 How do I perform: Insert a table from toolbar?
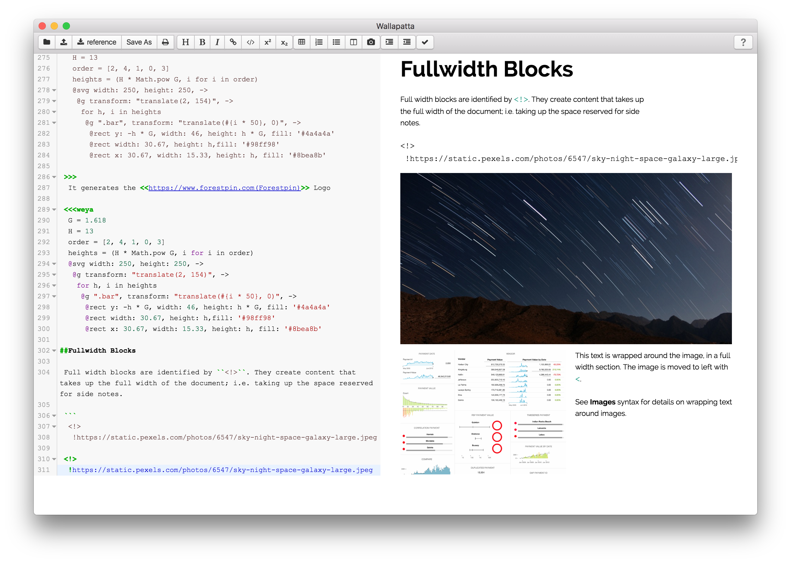click(x=302, y=42)
